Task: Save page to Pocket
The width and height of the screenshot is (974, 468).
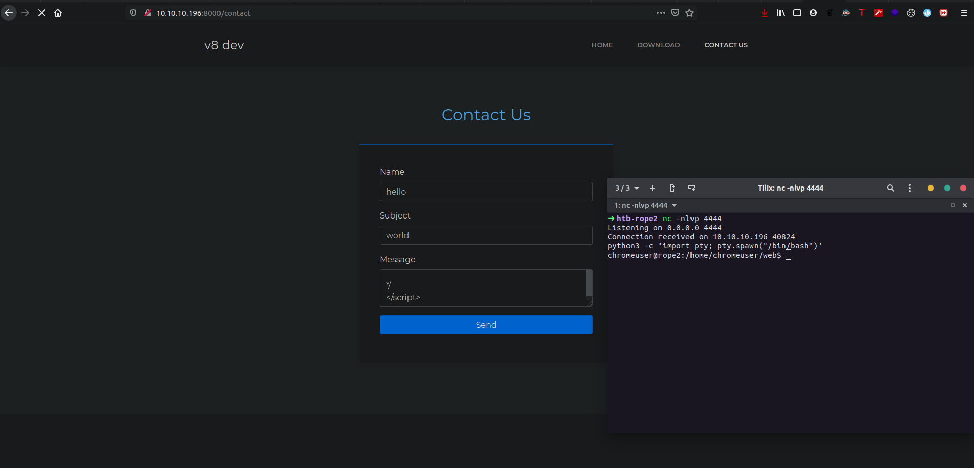Action: coord(675,13)
